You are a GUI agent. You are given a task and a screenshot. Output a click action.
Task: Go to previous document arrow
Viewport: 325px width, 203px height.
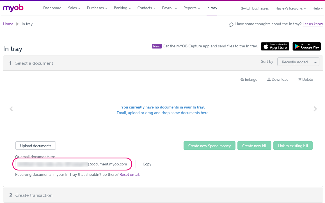click(x=11, y=109)
